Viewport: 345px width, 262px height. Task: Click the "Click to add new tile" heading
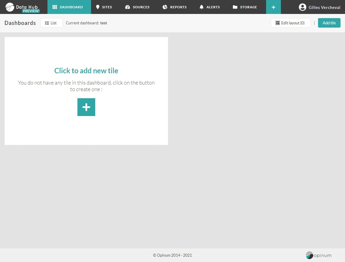(x=86, y=71)
